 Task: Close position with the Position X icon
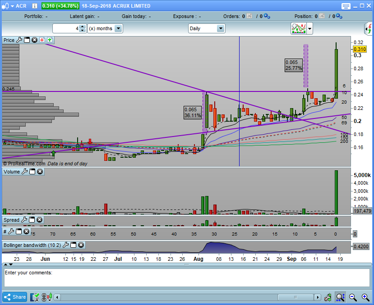322,16
